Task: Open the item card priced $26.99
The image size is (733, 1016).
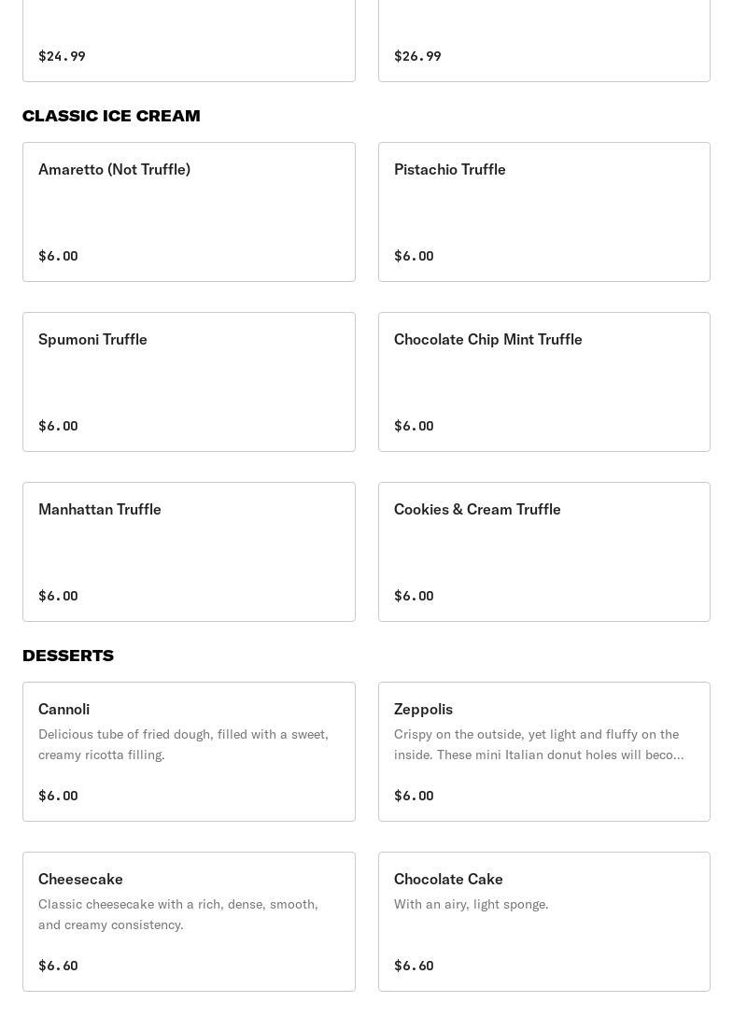Action: (x=543, y=42)
